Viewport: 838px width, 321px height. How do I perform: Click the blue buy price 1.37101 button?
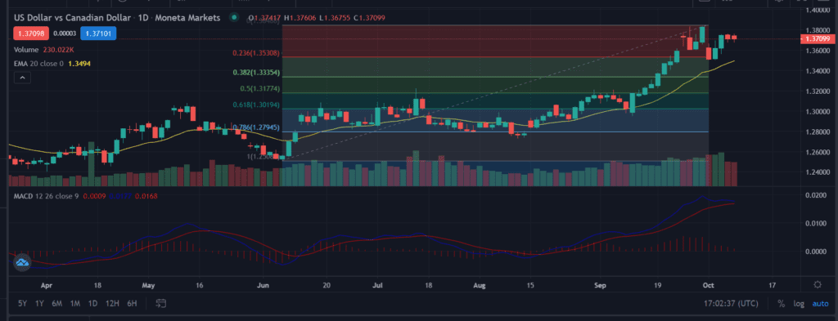click(98, 33)
